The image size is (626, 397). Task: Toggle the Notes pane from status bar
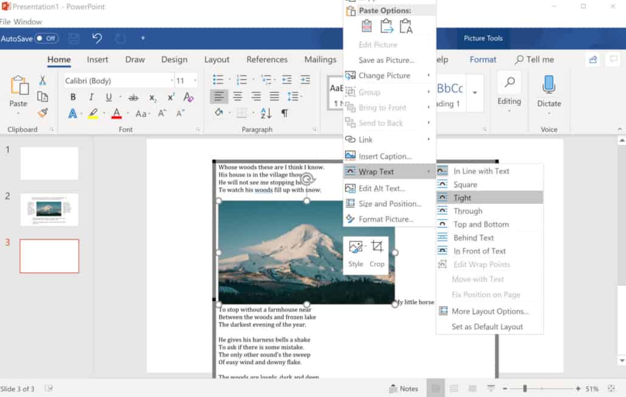point(404,389)
